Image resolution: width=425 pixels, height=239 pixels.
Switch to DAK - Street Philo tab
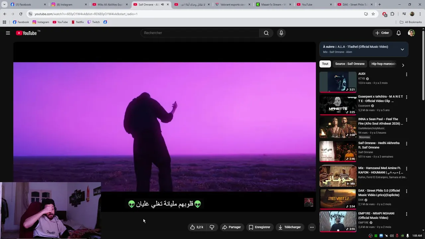(x=355, y=5)
